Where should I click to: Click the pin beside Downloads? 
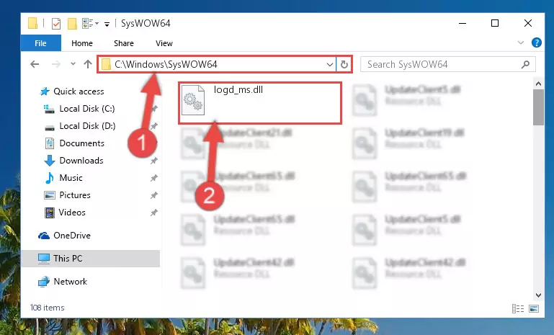click(153, 161)
